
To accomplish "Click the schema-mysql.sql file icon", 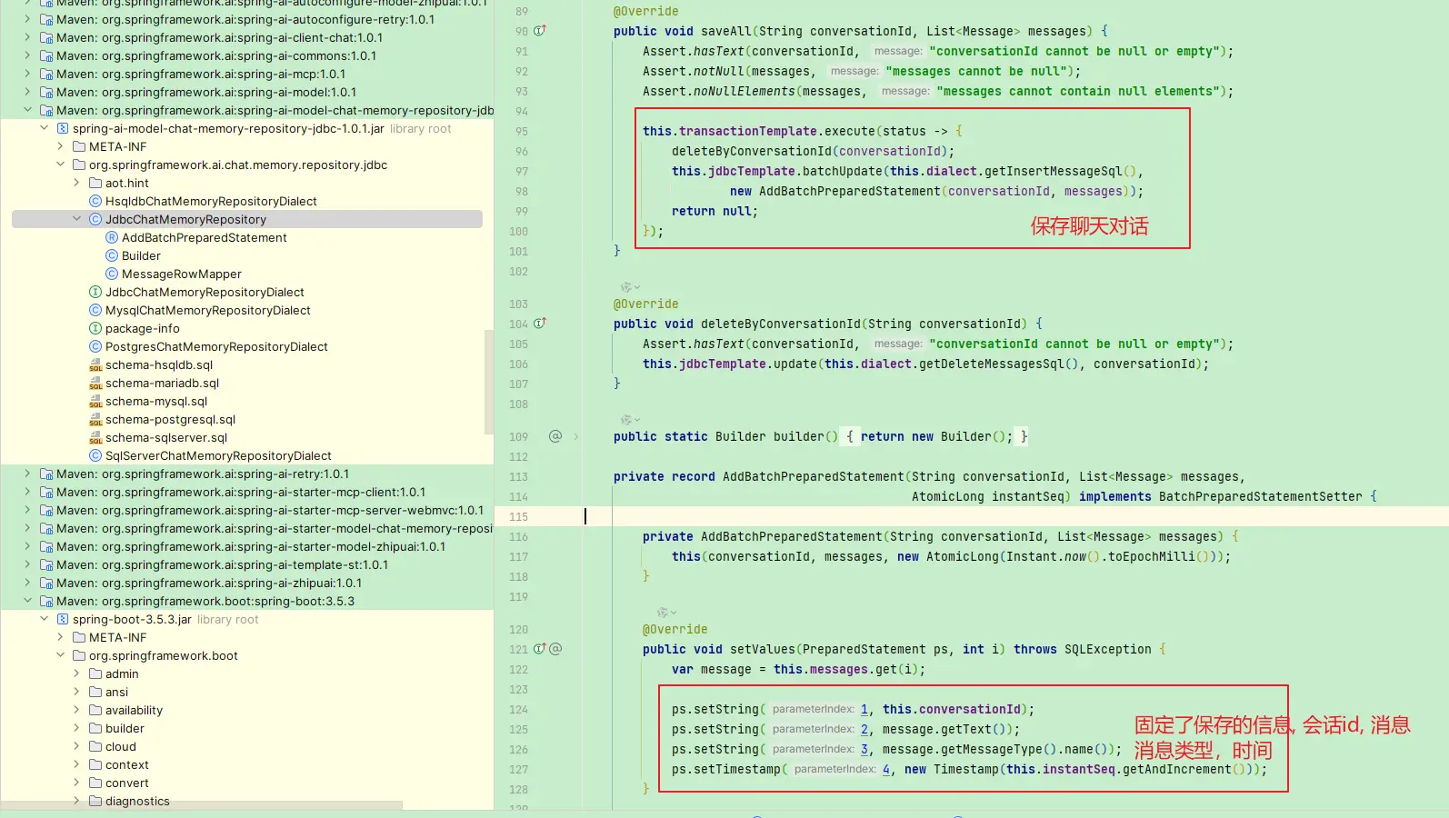I will coord(95,402).
